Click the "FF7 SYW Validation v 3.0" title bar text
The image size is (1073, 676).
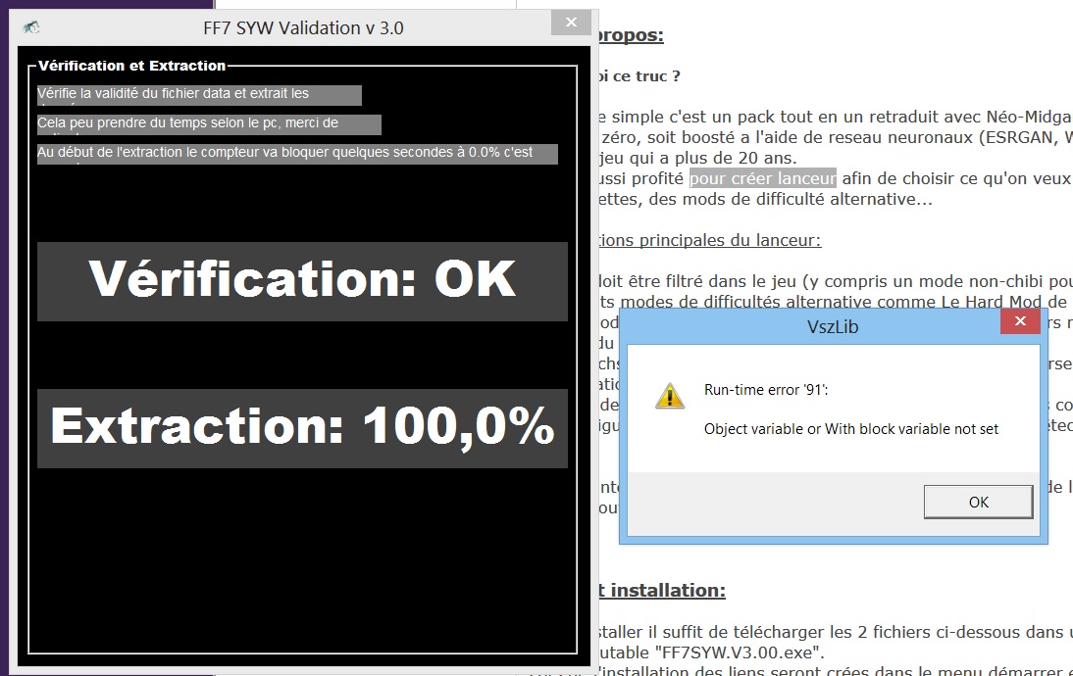(x=303, y=28)
